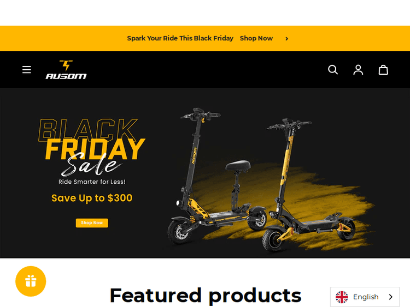Open the English language selector
Screen dimensions: 410x307
(365, 297)
